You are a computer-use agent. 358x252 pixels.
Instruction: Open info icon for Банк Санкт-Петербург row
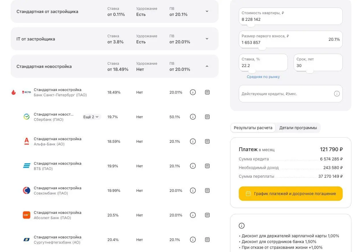click(193, 92)
